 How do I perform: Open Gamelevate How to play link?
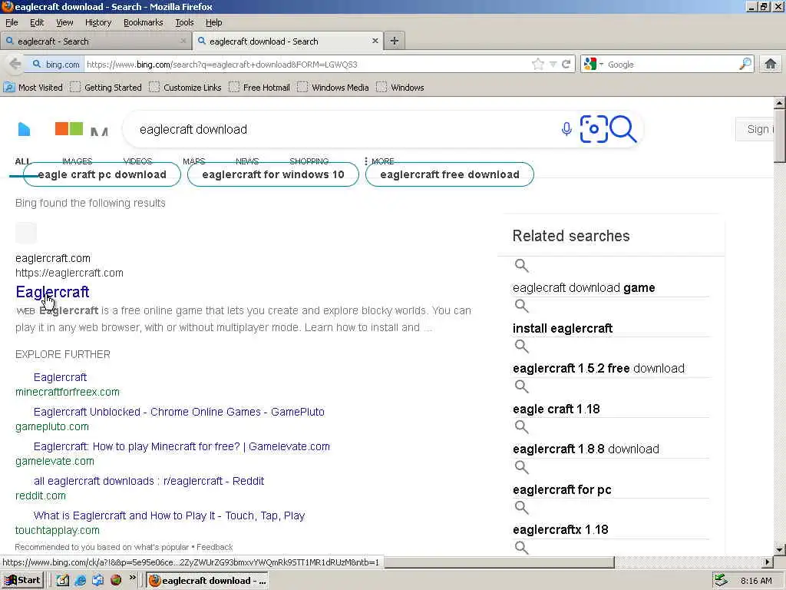(x=181, y=446)
